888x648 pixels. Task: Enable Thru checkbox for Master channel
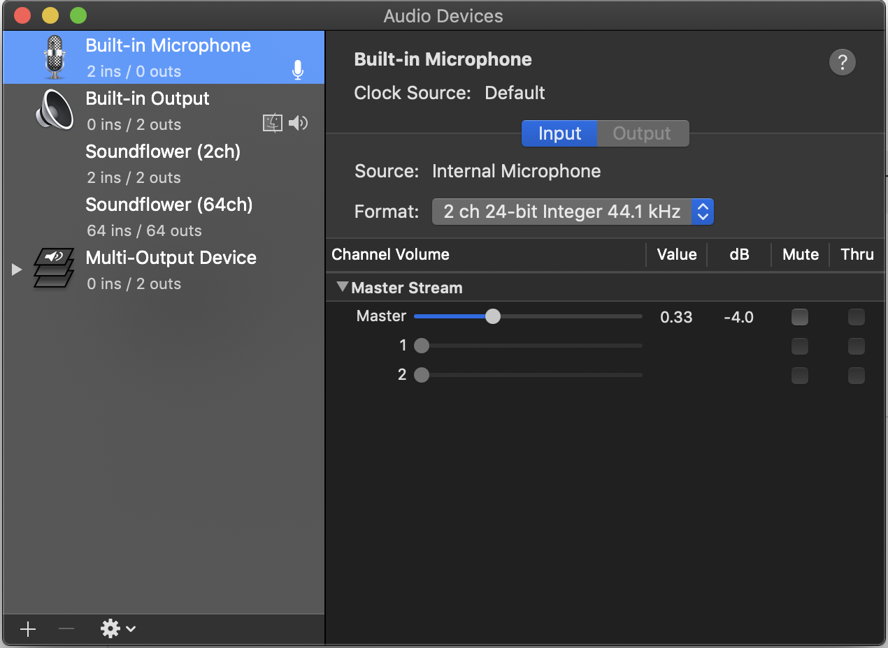pos(856,317)
